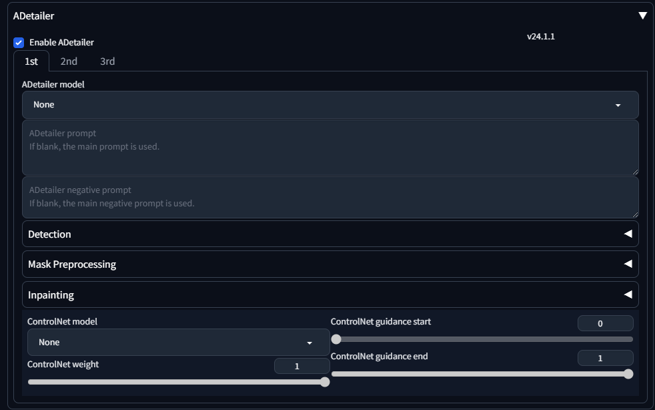Click the ControlNet guidance start label
The width and height of the screenshot is (655, 410).
click(381, 322)
